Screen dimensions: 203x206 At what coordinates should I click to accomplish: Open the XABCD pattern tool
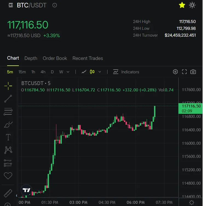tap(8, 150)
